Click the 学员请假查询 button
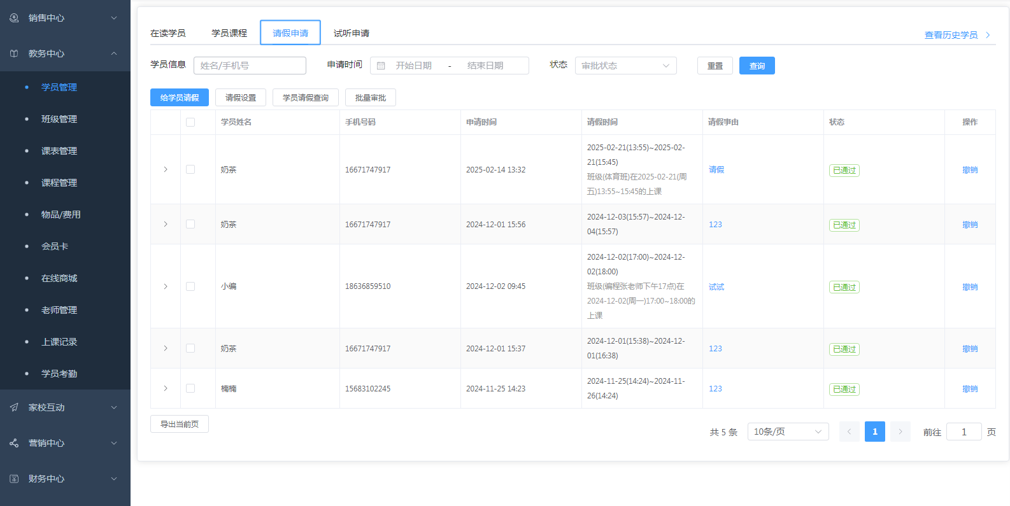Viewport: 1010px width, 506px height. pyautogui.click(x=306, y=97)
